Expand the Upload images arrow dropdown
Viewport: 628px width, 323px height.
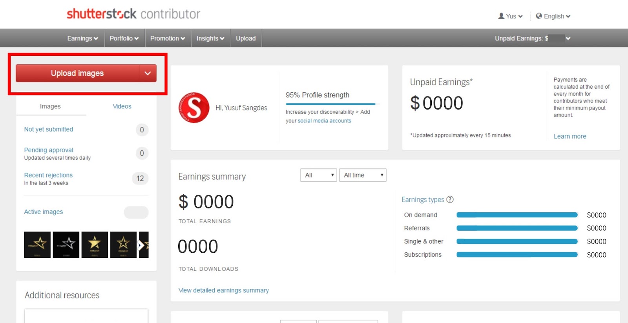[x=148, y=73]
